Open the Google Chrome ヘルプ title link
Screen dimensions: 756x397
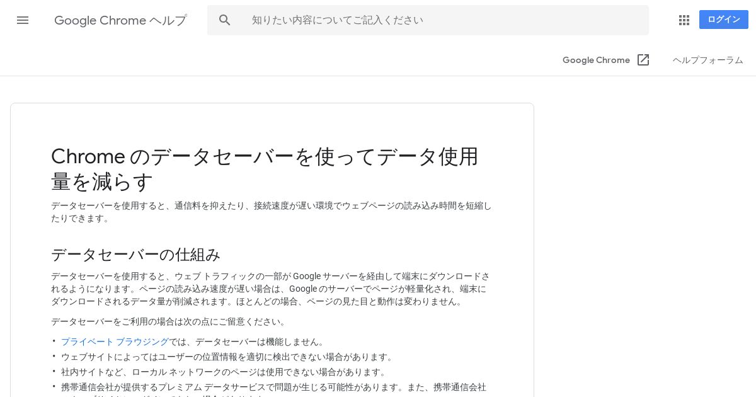120,20
